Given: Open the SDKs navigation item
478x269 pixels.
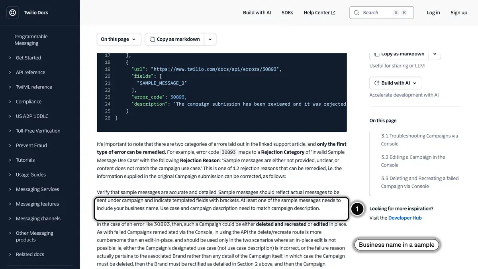Looking at the screenshot, I should coord(287,13).
